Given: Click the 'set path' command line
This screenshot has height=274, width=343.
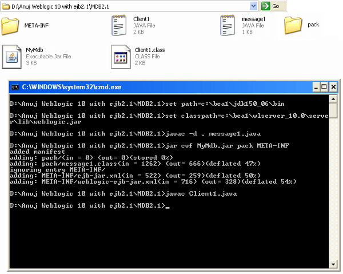Looking at the screenshot, I should [147, 104].
